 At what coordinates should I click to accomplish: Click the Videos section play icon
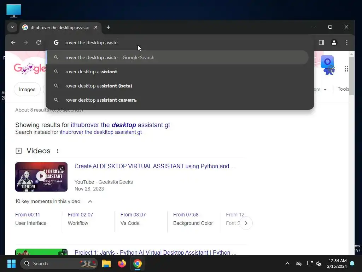[19, 151]
